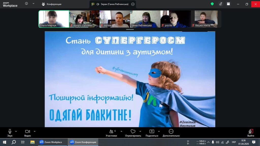Switch the gallery view layout icon
The width and height of the screenshot is (260, 146).
point(228,4)
